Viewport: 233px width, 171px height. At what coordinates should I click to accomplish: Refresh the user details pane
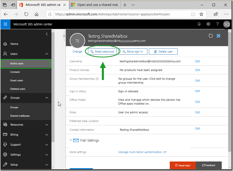(x=211, y=36)
